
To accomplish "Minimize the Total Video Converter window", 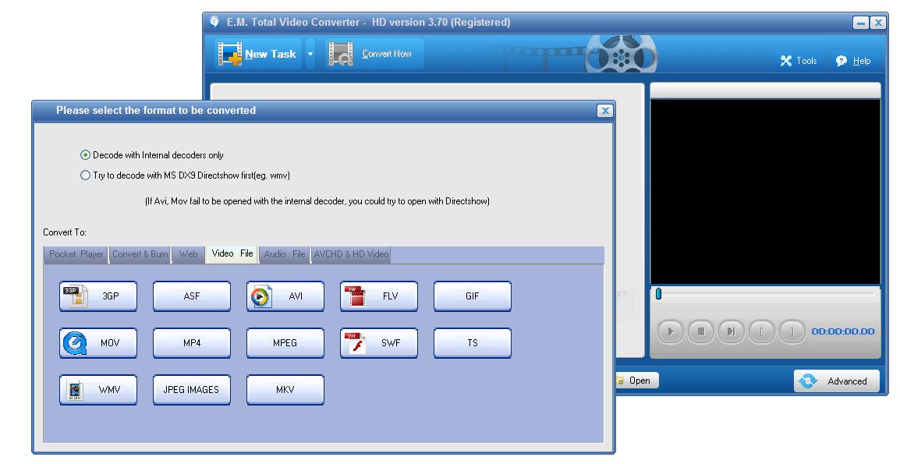I will click(x=860, y=23).
